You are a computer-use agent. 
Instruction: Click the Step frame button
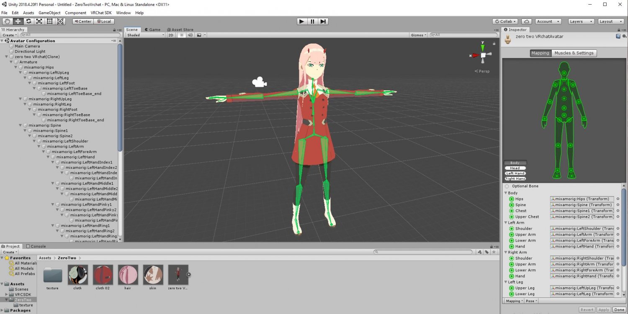[x=323, y=21]
